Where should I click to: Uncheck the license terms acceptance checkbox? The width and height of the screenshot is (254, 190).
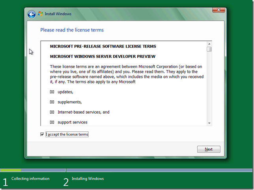pos(42,135)
